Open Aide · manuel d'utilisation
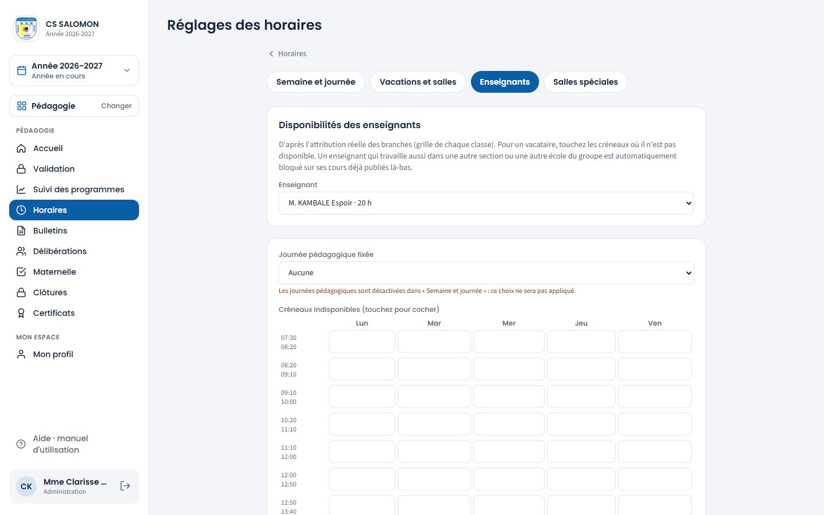 coord(74,444)
